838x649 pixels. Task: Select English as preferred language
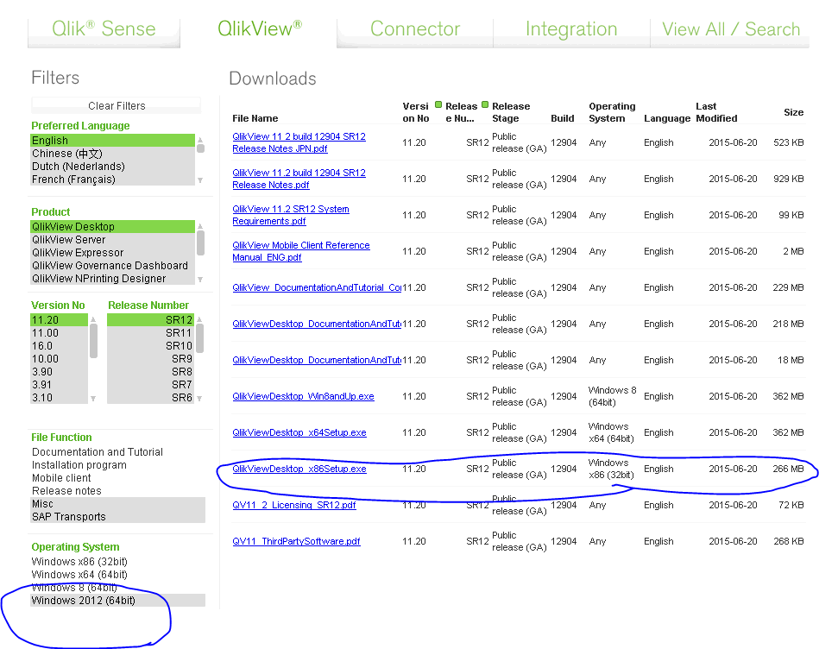(113, 141)
